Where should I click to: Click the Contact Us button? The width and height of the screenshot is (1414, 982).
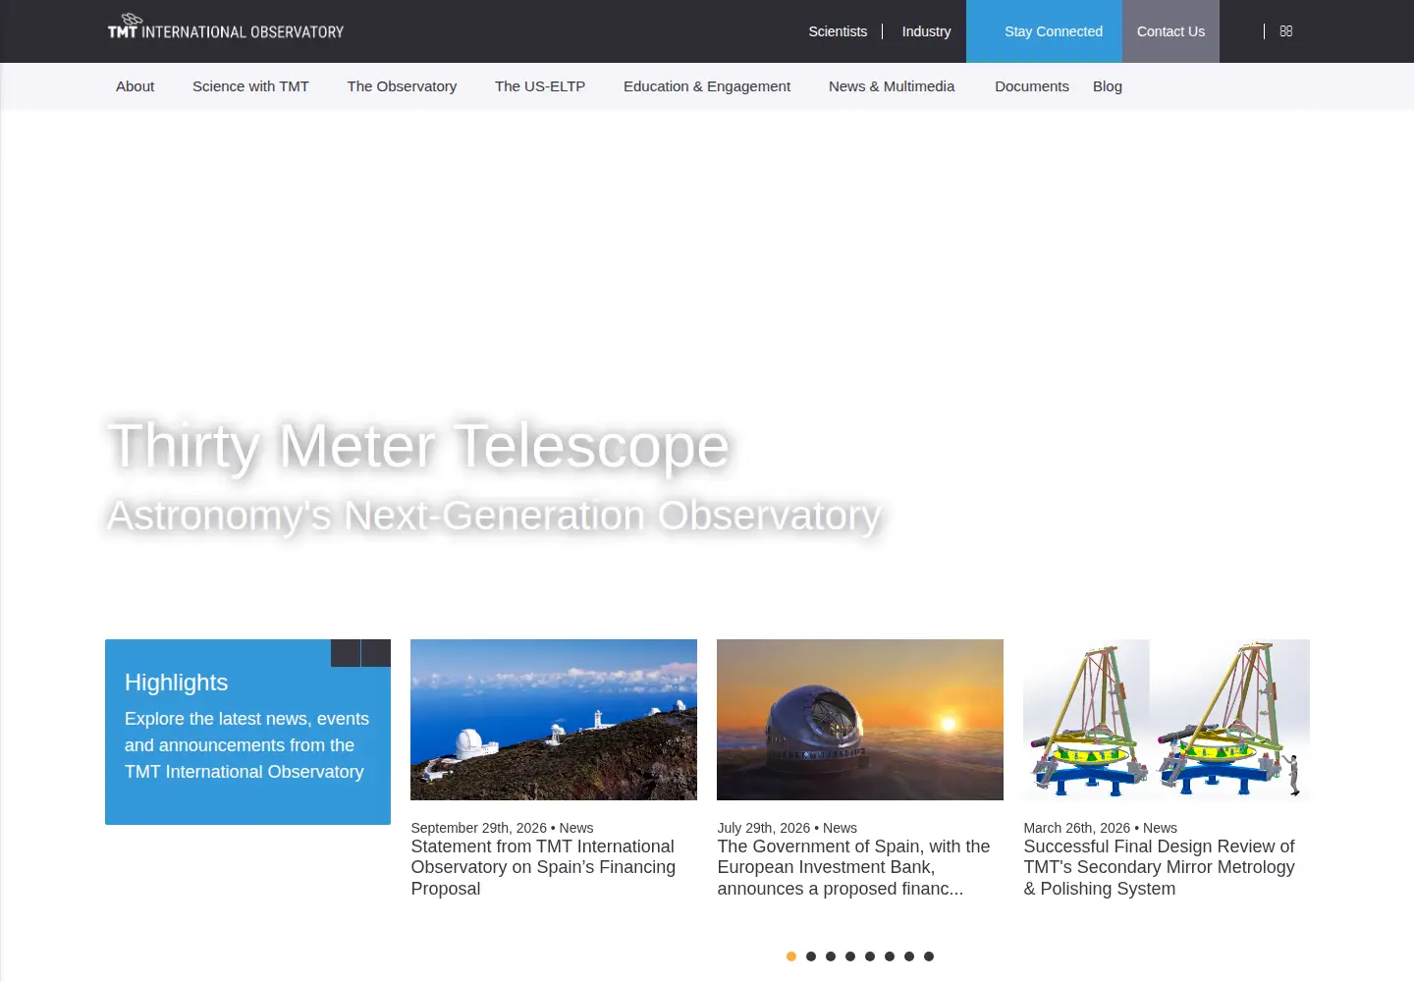pos(1170,31)
